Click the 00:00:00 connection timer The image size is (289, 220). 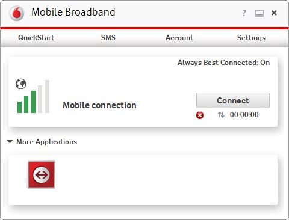pos(244,115)
